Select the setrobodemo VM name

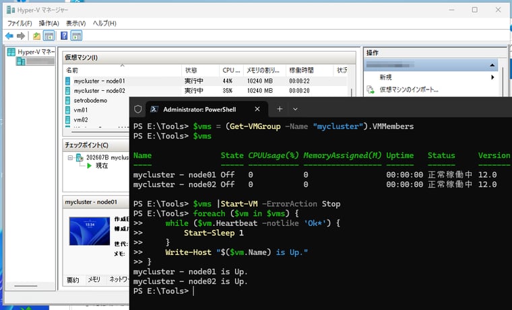click(x=90, y=100)
